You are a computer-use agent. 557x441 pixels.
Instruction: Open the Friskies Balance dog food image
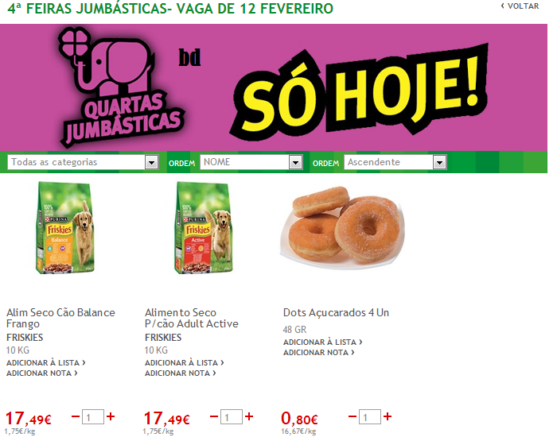click(65, 228)
